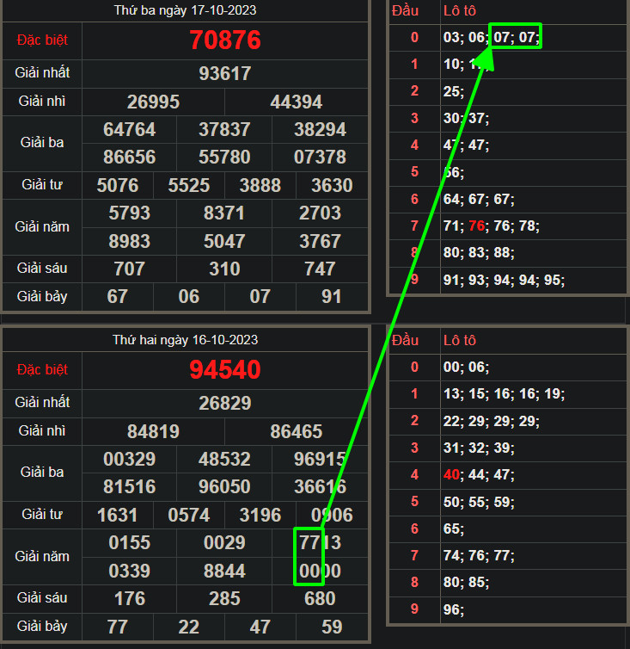Click first prize number 93617

pos(225,74)
